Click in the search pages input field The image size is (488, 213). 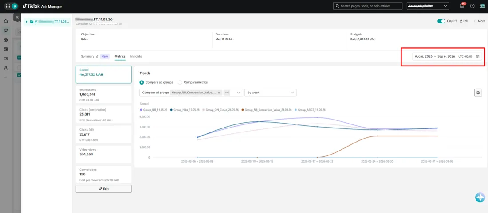pyautogui.click(x=369, y=6)
